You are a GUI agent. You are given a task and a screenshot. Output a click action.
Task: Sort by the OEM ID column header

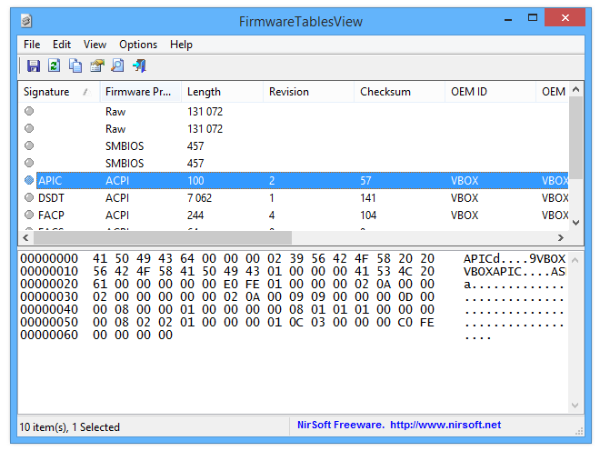tap(491, 92)
